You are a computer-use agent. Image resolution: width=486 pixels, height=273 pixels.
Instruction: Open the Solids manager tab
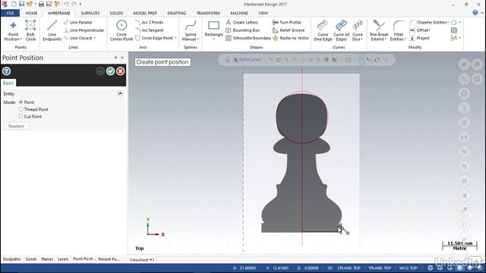point(31,259)
